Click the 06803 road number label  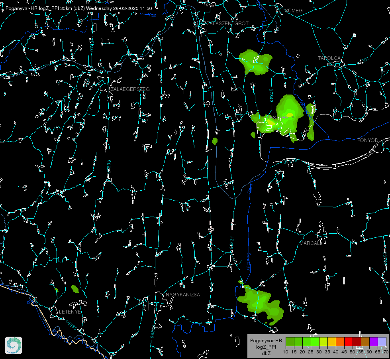tap(298, 307)
